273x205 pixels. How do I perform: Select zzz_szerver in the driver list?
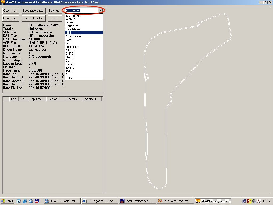[x=84, y=15]
